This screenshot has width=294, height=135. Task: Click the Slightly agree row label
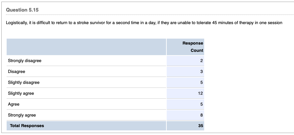21,93
